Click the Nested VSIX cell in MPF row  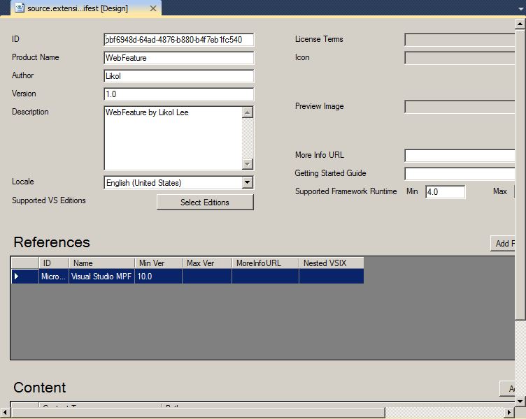click(332, 277)
